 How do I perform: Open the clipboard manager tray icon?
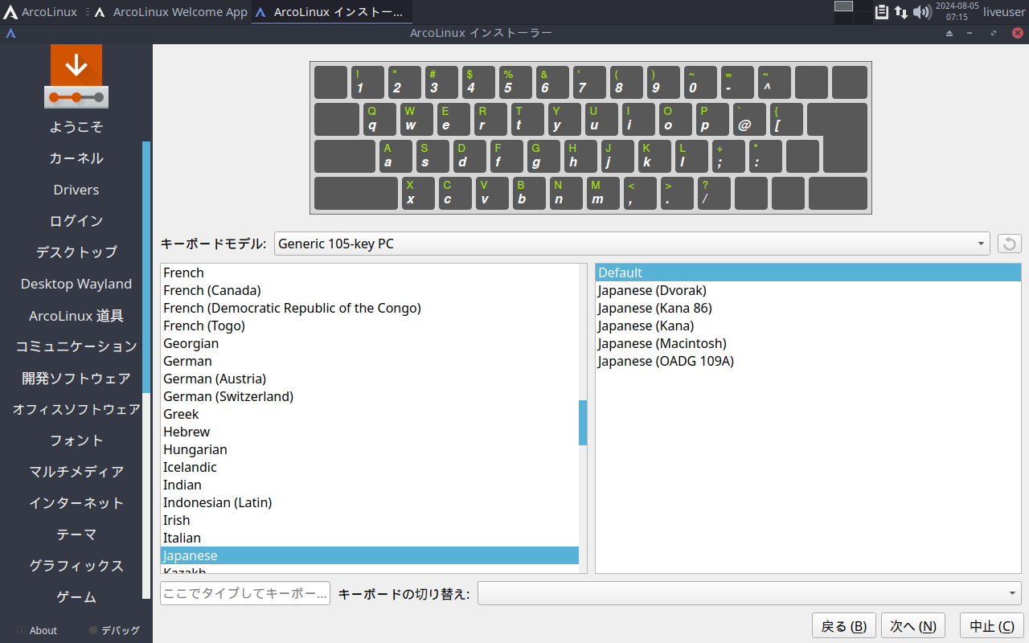pos(882,12)
